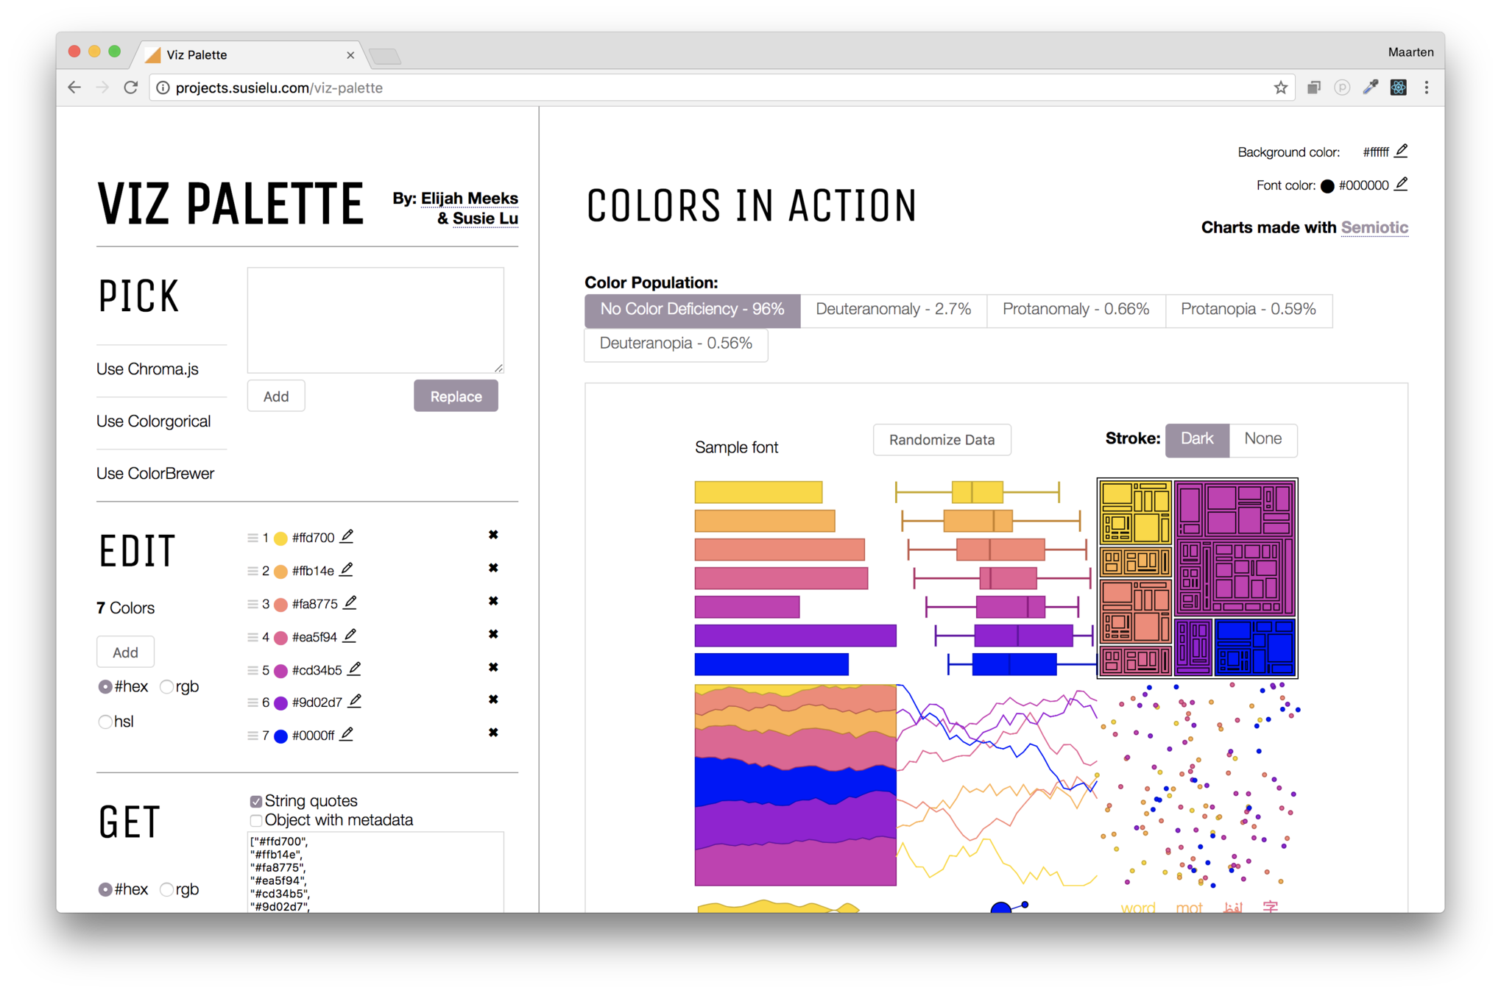Enable Object with metadata checkbox
This screenshot has width=1501, height=993.
click(x=256, y=820)
